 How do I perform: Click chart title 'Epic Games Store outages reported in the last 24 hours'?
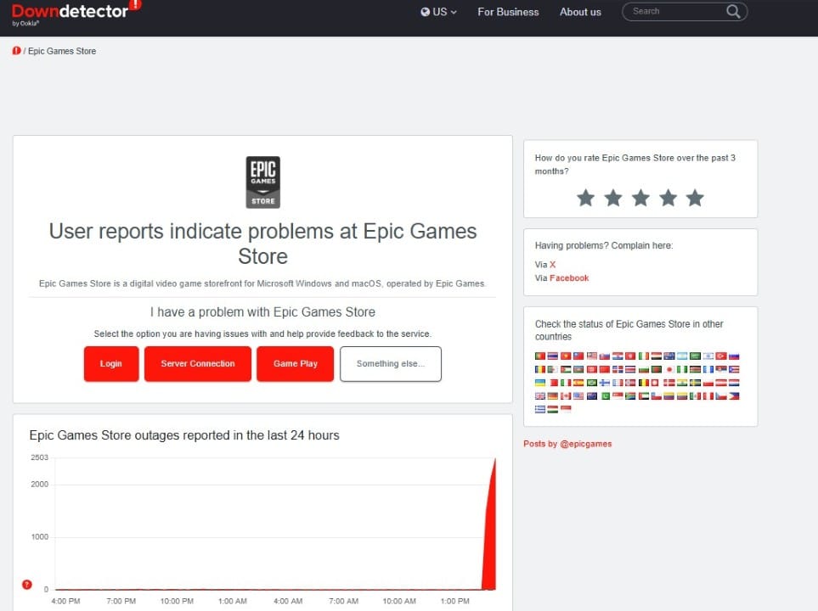pyautogui.click(x=184, y=434)
